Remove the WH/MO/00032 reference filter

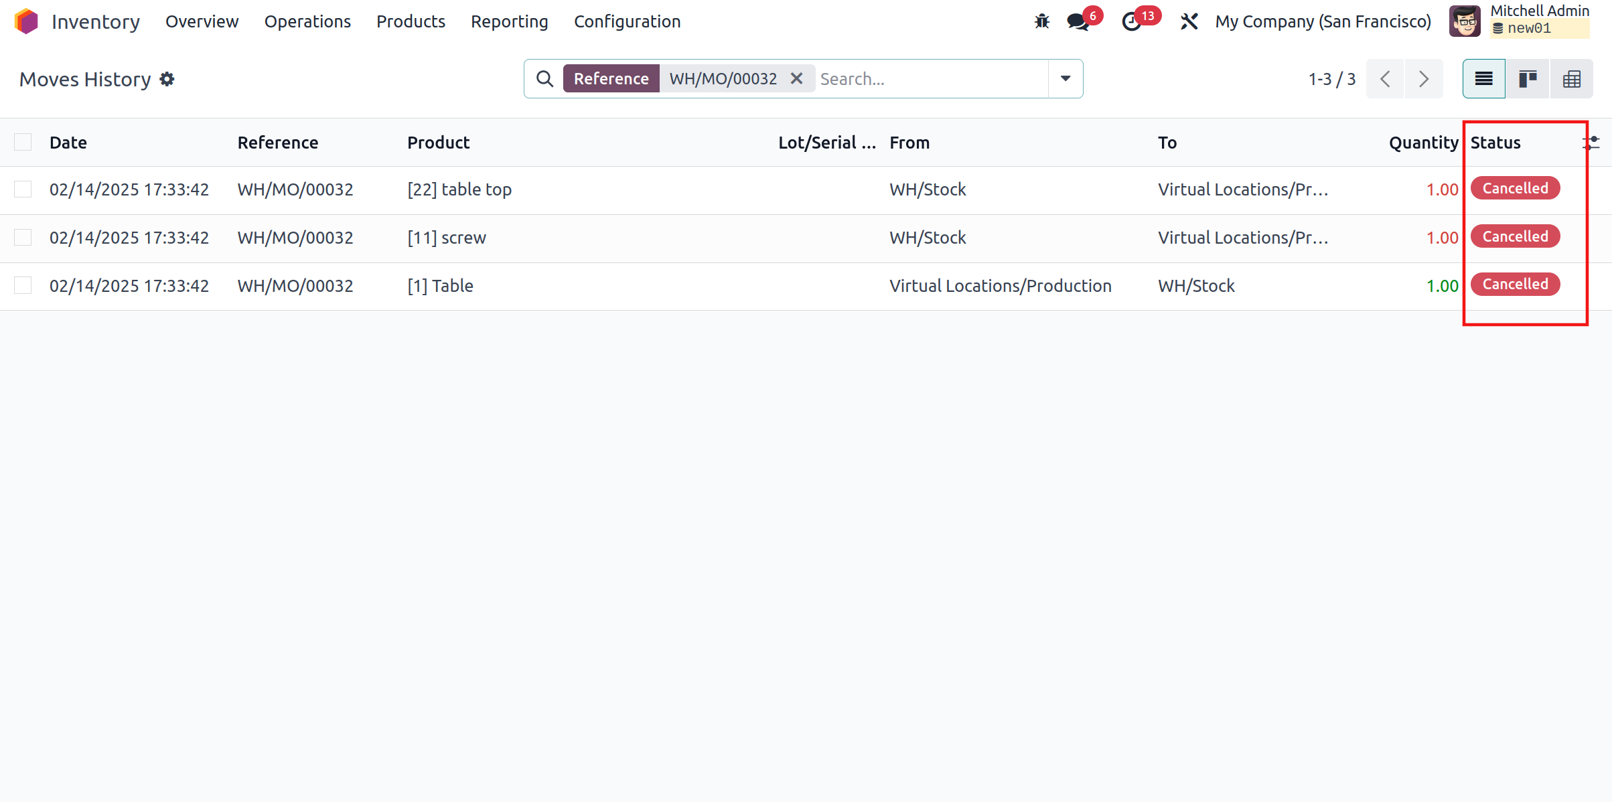click(x=796, y=78)
